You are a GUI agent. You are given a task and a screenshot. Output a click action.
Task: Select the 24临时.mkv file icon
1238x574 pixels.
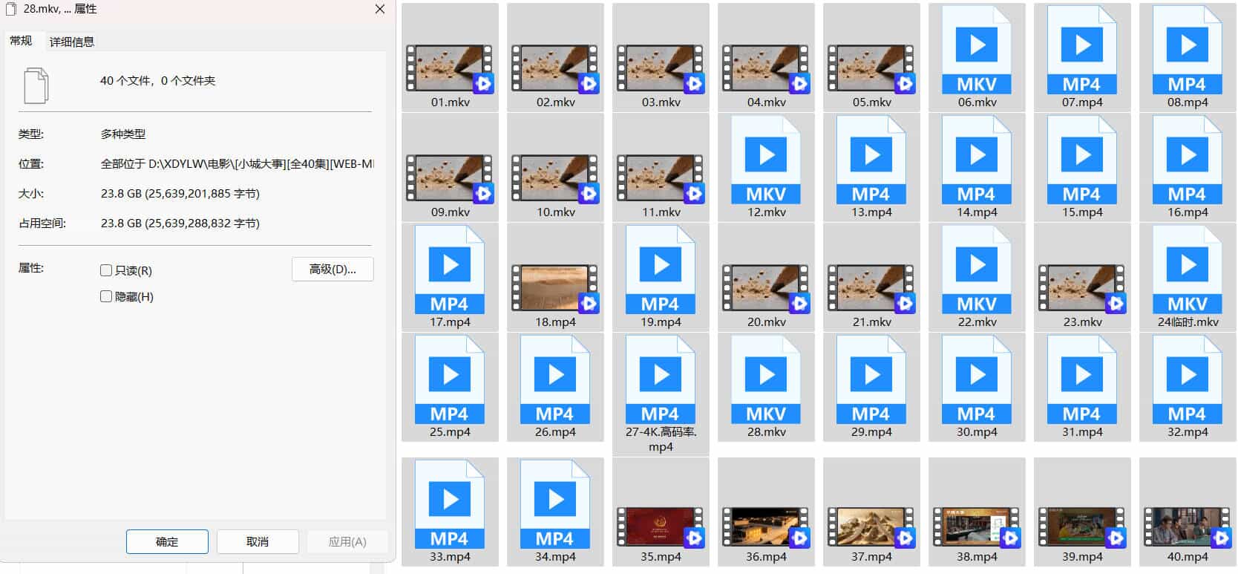tap(1187, 270)
